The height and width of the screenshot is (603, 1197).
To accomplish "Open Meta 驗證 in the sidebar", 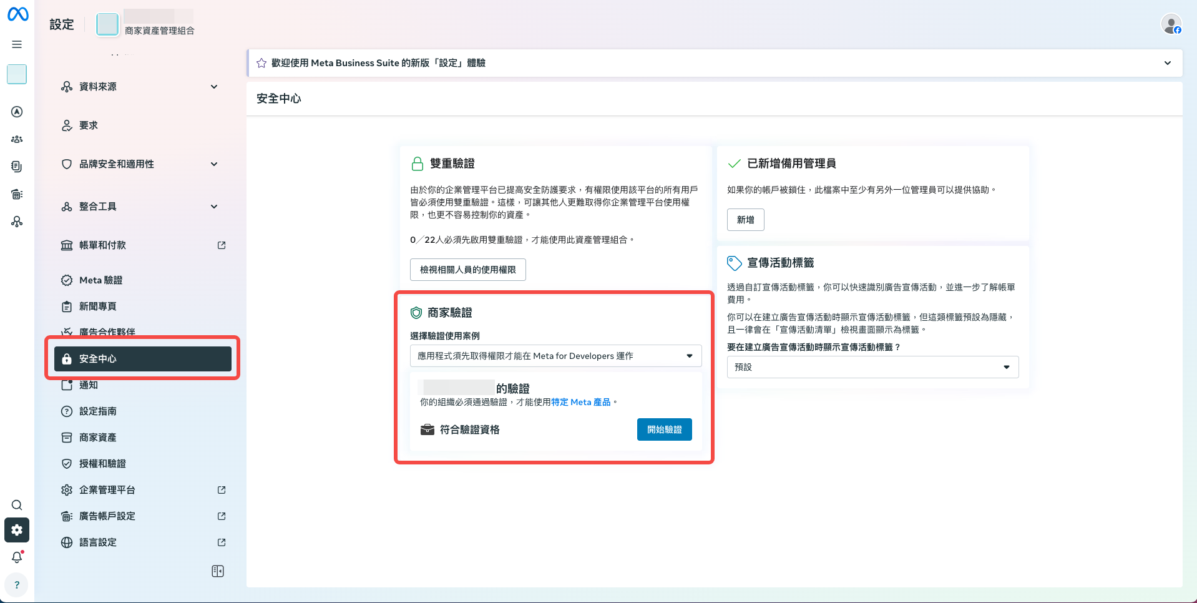I will click(x=142, y=280).
